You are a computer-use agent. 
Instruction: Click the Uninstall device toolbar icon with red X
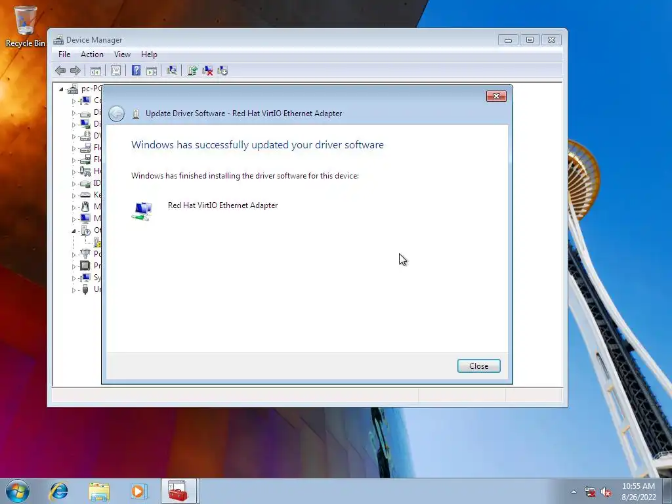click(207, 71)
